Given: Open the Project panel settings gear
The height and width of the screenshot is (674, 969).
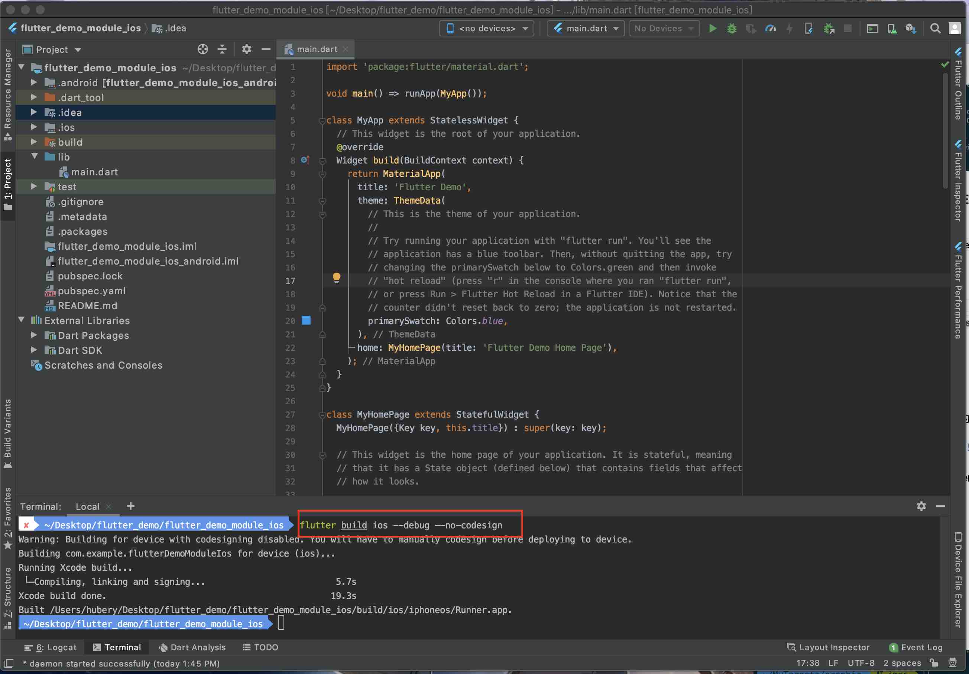Looking at the screenshot, I should pyautogui.click(x=246, y=49).
